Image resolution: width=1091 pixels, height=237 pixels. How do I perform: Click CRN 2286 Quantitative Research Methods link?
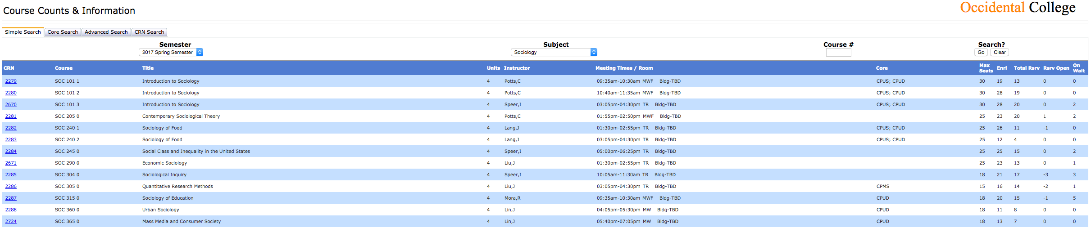(x=11, y=187)
